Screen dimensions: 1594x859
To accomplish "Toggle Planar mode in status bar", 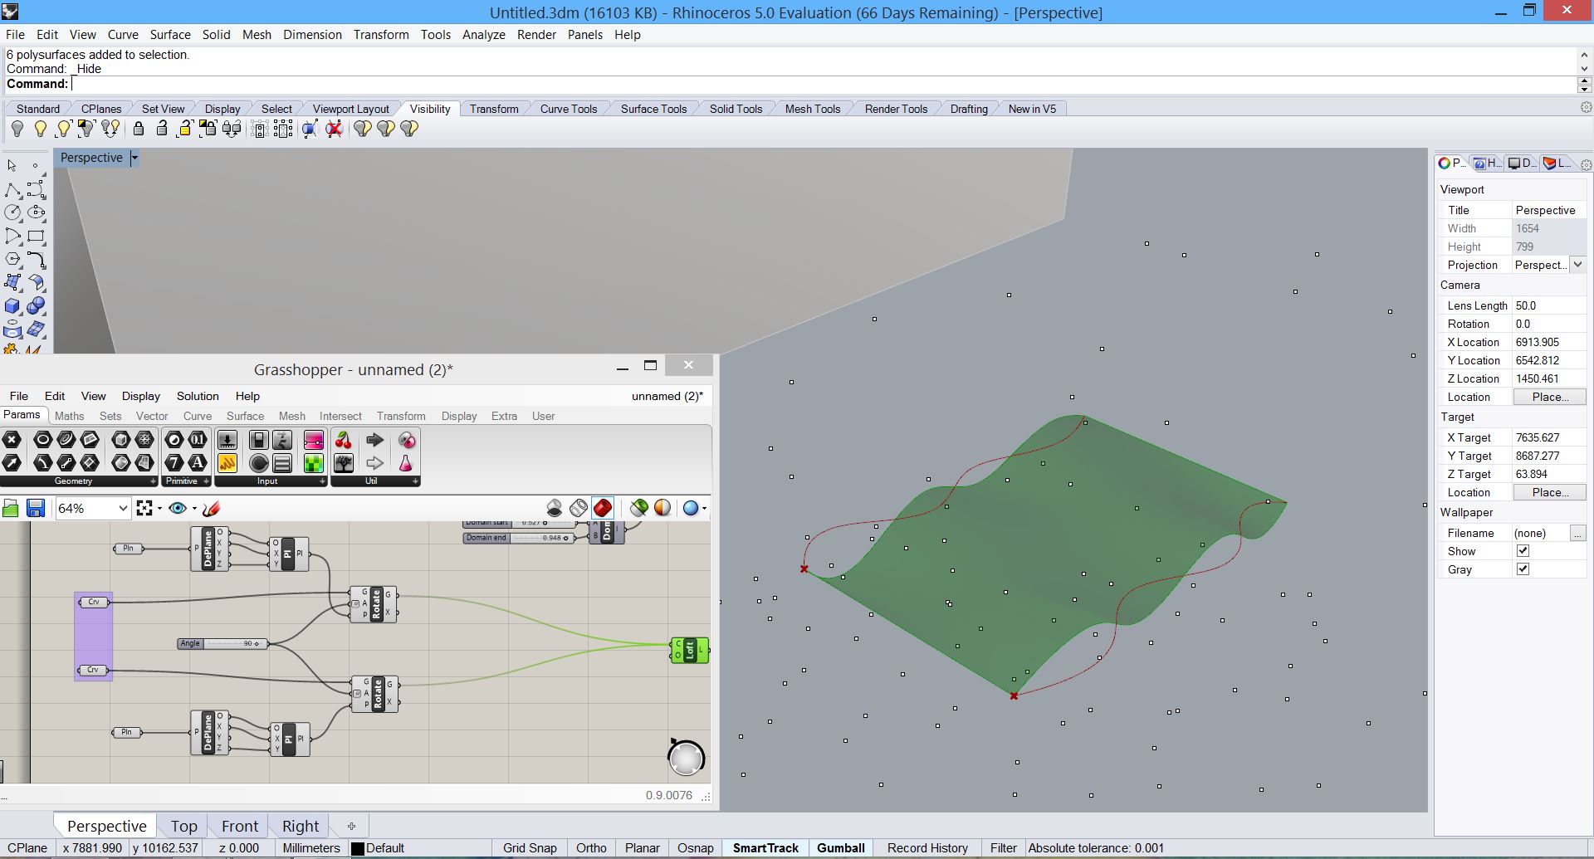I will [x=642, y=848].
